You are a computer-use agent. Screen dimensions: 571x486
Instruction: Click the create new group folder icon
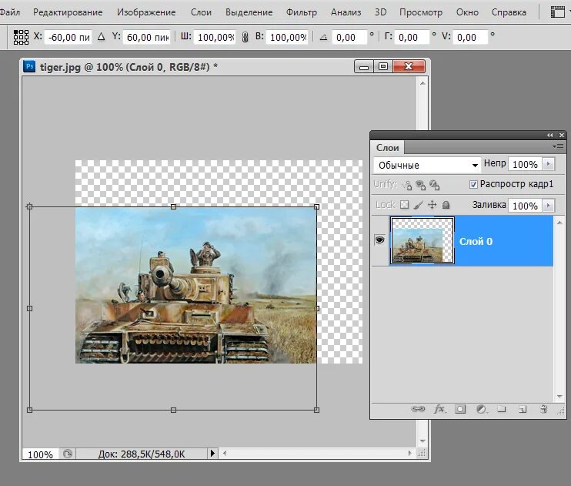(502, 409)
